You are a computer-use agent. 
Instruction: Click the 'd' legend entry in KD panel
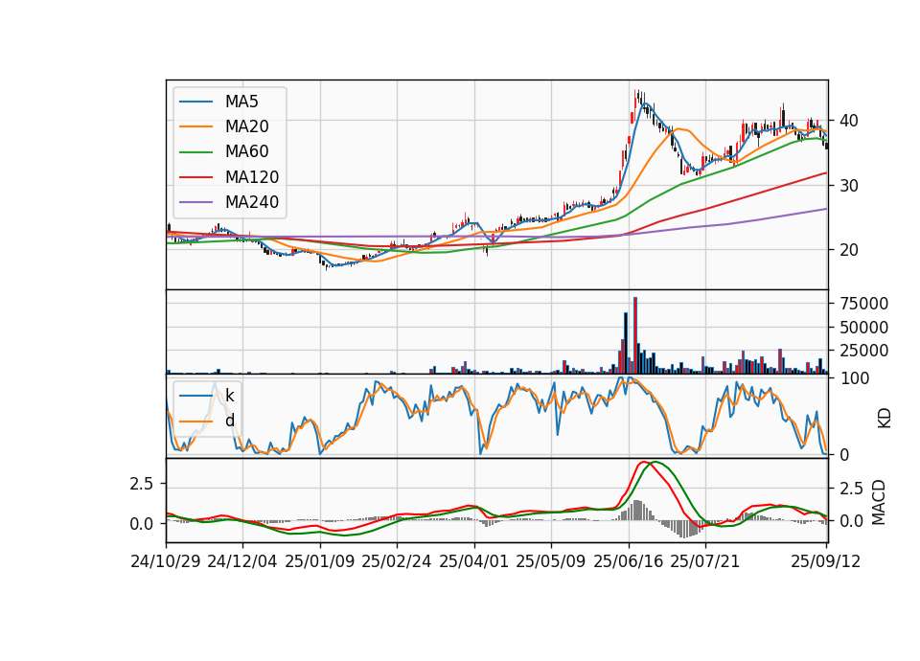(229, 421)
